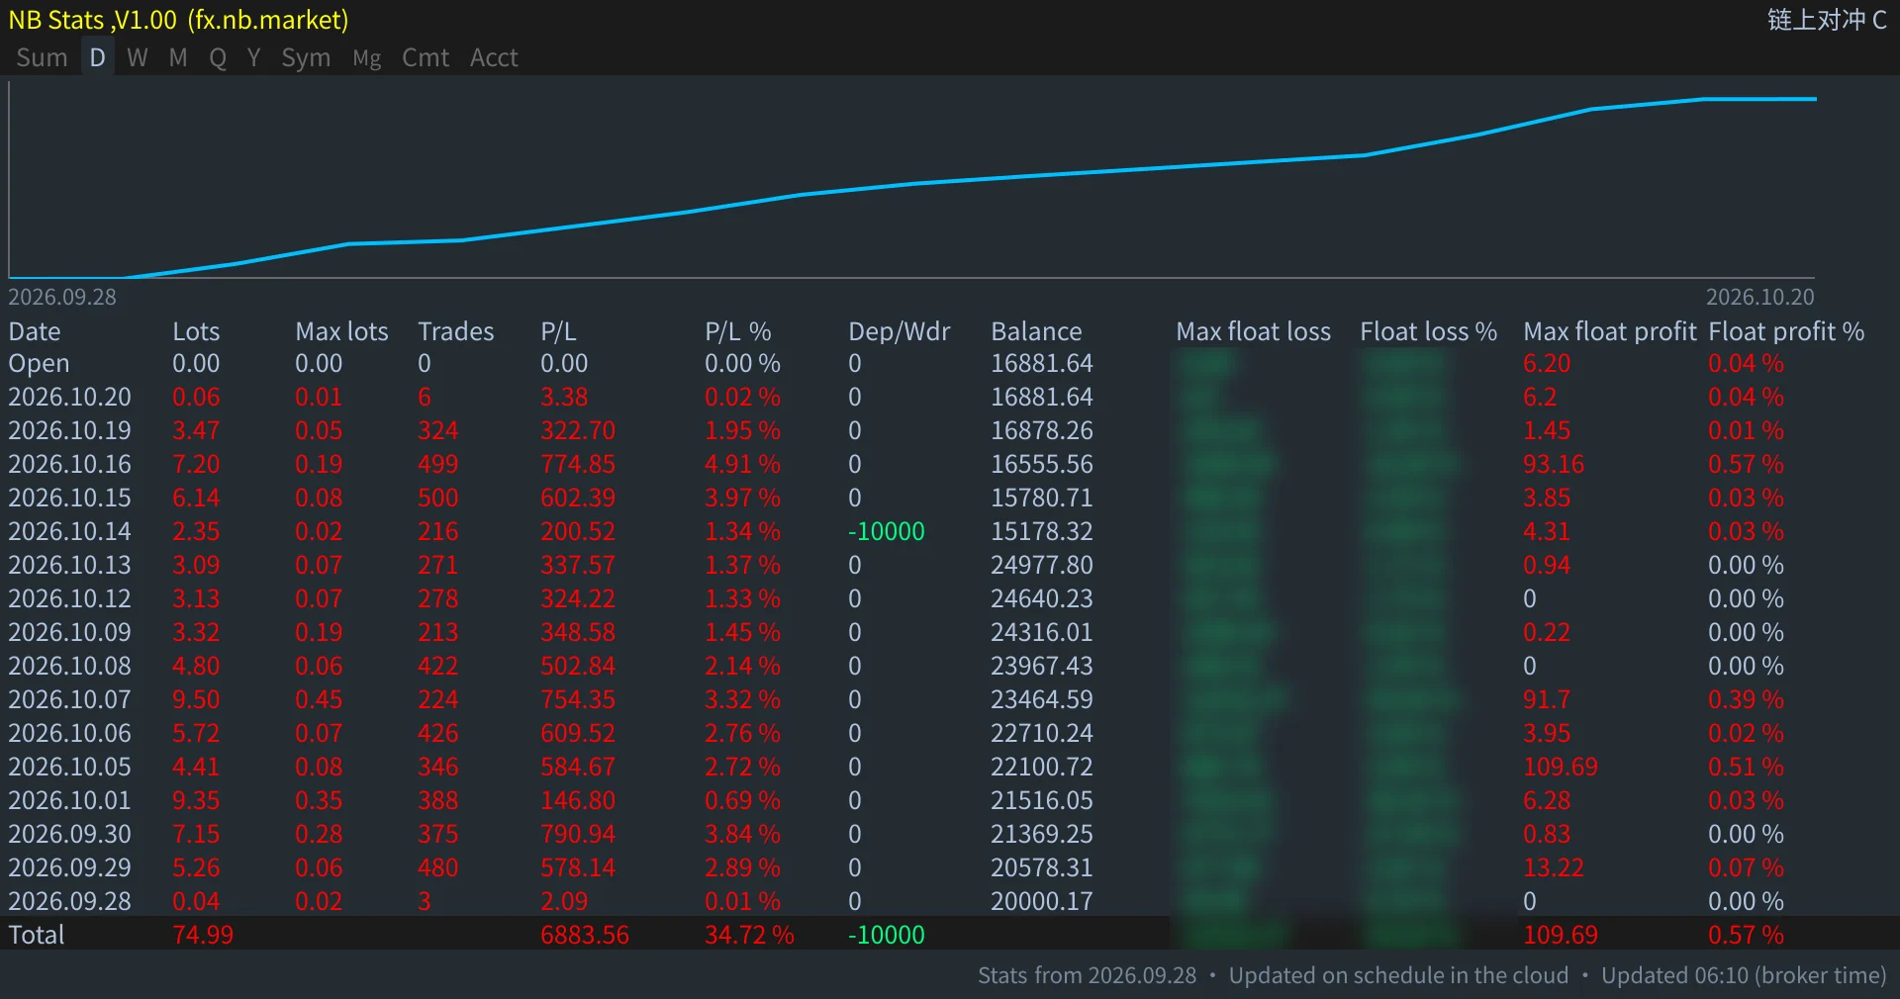Click P/L % 2.76 % for 2026.10.06

coord(742,733)
